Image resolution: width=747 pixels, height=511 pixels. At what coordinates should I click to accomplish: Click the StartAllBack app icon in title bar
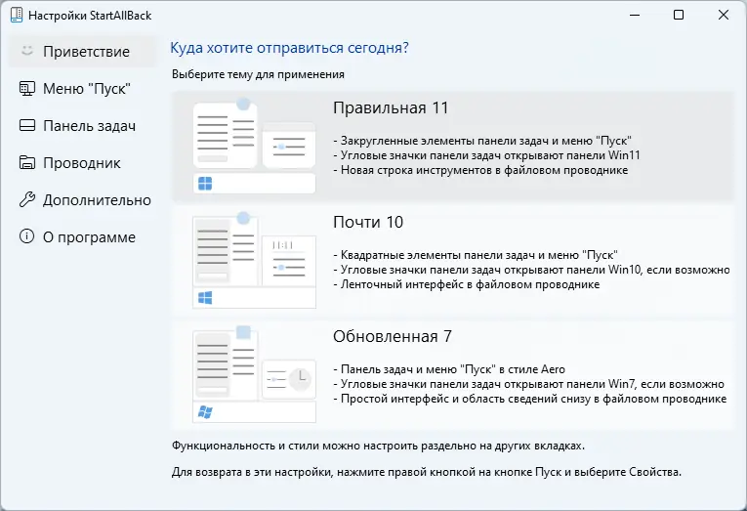[17, 15]
